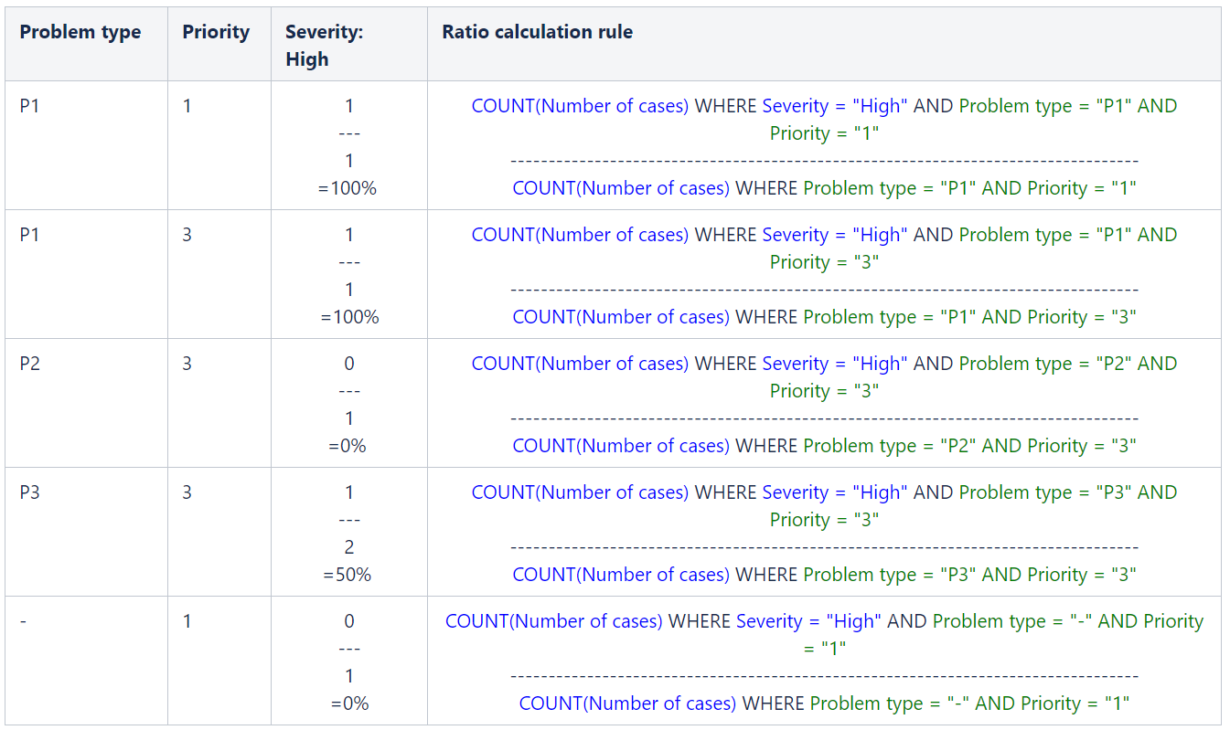The height and width of the screenshot is (730, 1230).
Task: Click the '=100%' value in P1 priority 1 row
Action: click(348, 188)
